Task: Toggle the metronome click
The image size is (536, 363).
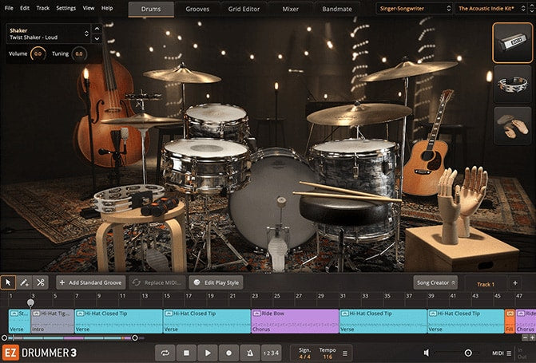Action: click(249, 352)
